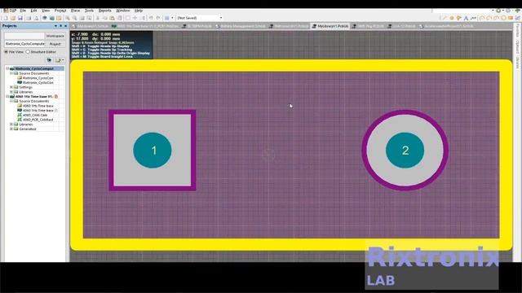Click the workspace name input field
This screenshot has height=293, width=522.
click(24, 36)
